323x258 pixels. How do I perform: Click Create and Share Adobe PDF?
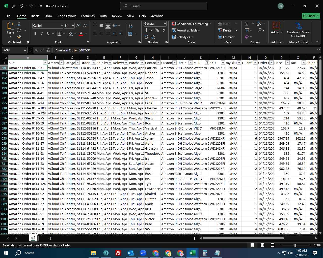(298, 30)
